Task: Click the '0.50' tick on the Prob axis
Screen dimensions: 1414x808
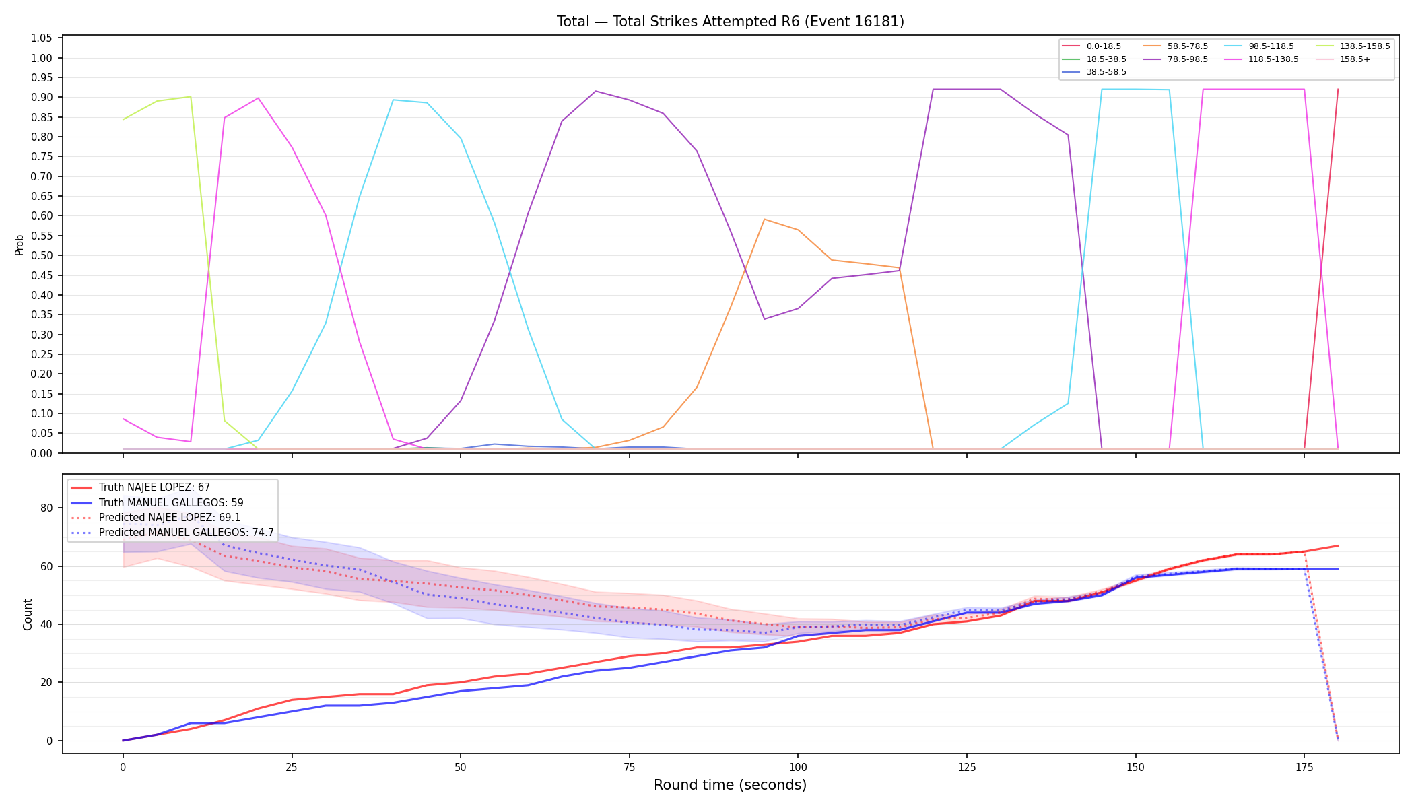Action: click(42, 256)
